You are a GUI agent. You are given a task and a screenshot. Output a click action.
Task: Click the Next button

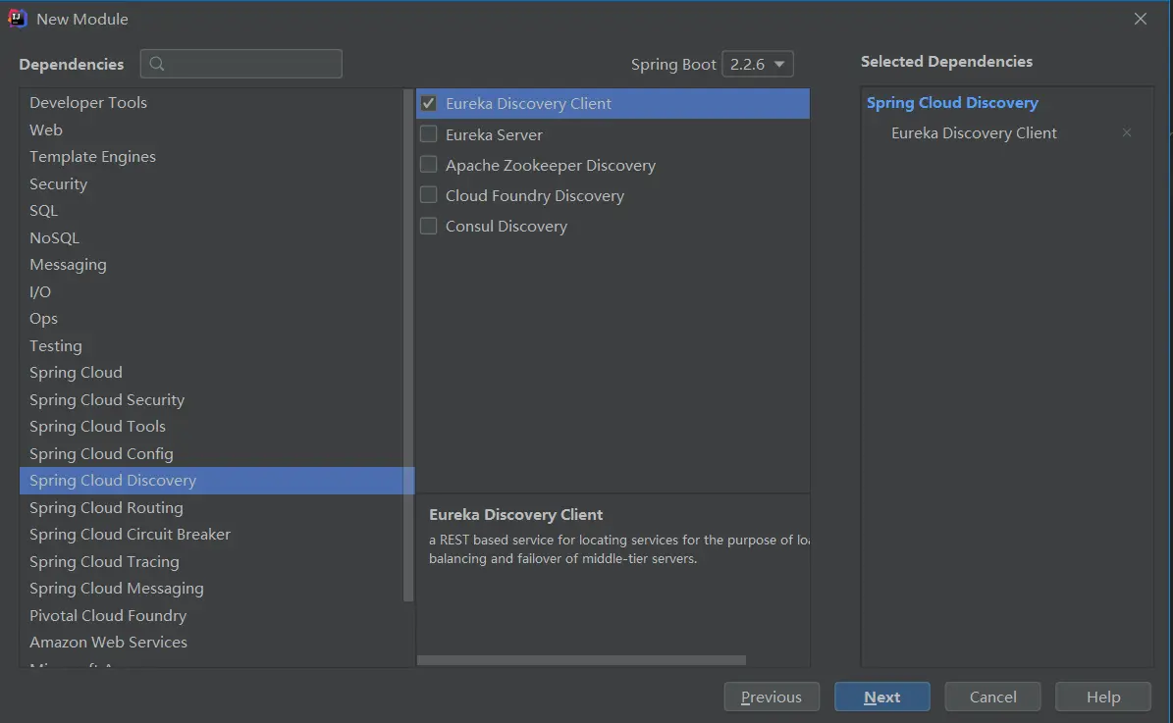click(x=881, y=697)
